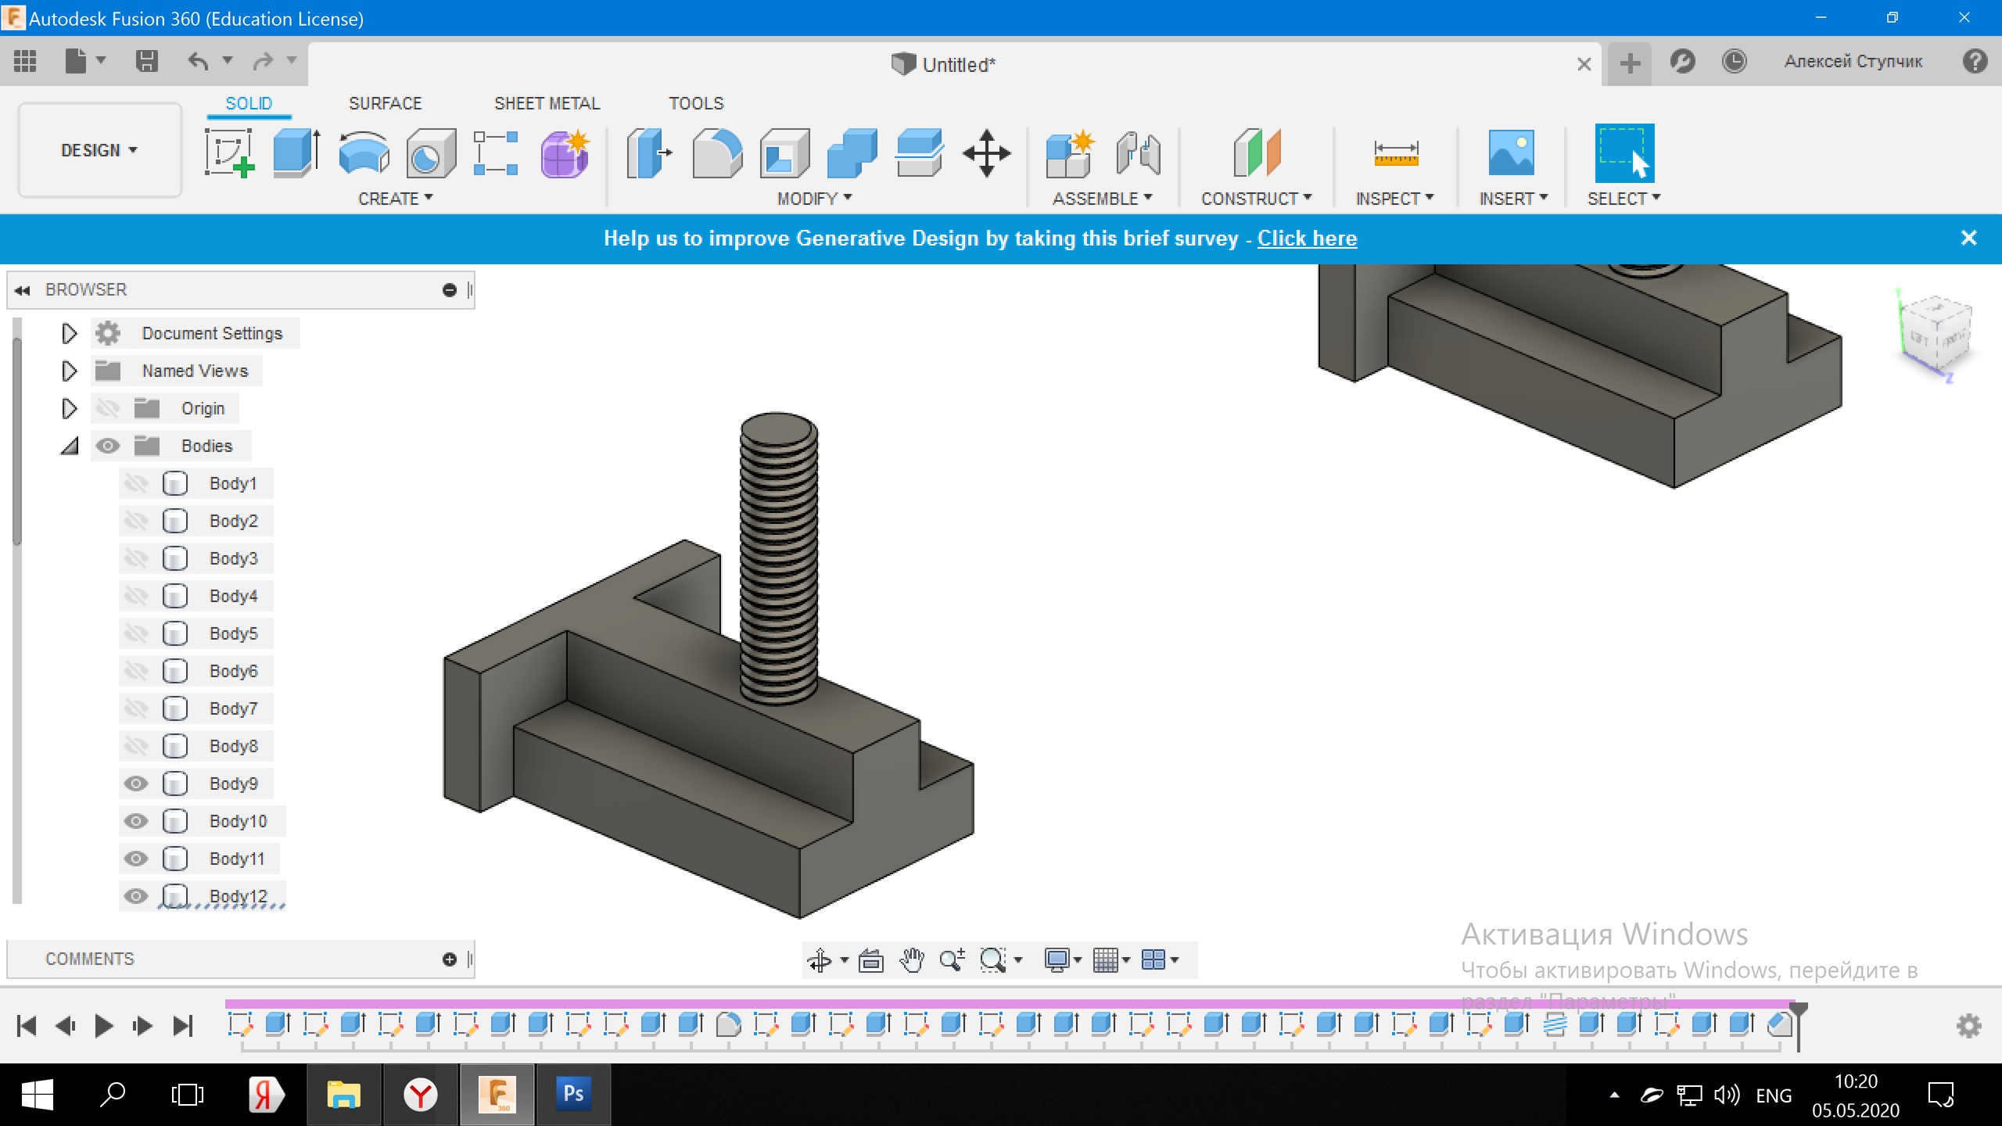Collapse the Bodies folder

click(69, 446)
